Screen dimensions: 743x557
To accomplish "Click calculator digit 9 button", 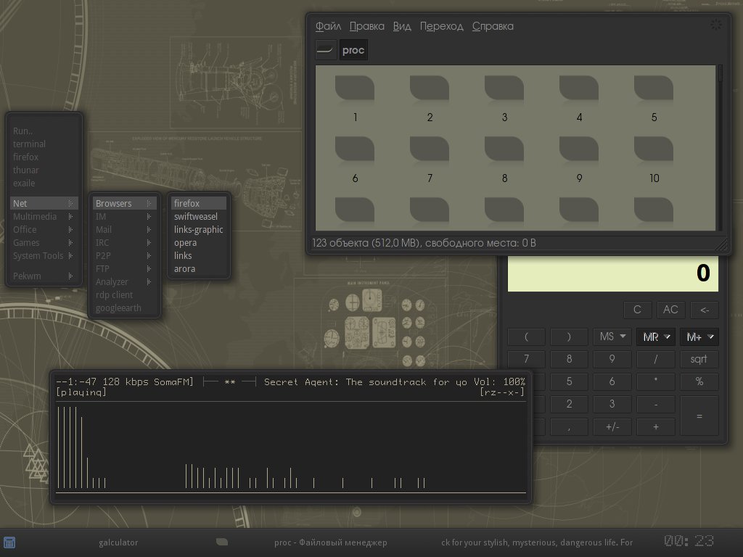I will coord(612,359).
